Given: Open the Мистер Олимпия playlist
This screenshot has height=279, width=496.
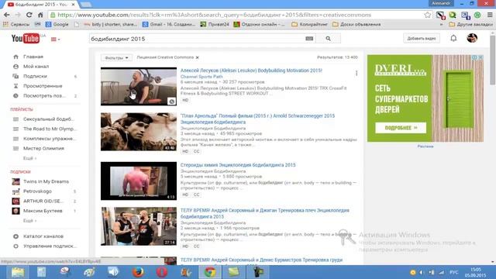Looking at the screenshot, I should click(x=44, y=148).
